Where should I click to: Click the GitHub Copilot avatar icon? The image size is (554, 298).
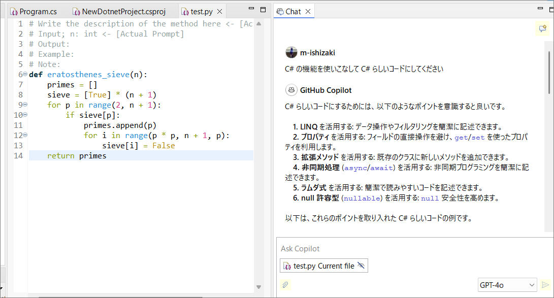[291, 90]
